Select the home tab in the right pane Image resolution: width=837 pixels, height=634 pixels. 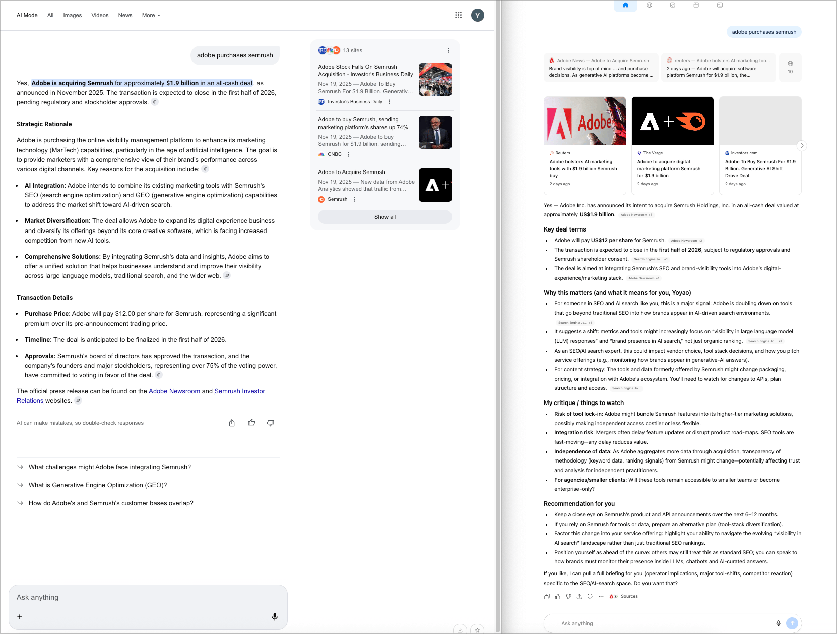click(625, 5)
